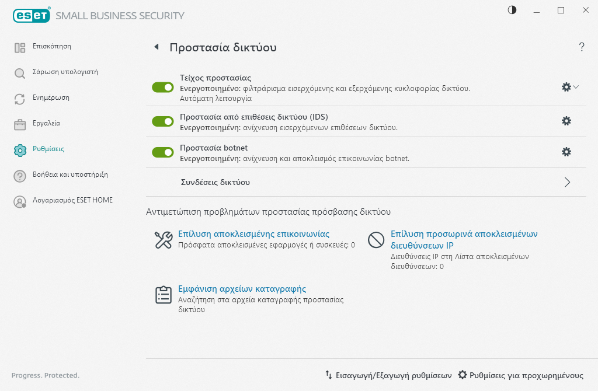Click Εμφάνιση αρχείων καταγραφής link
This screenshot has height=391, width=598.
click(242, 289)
